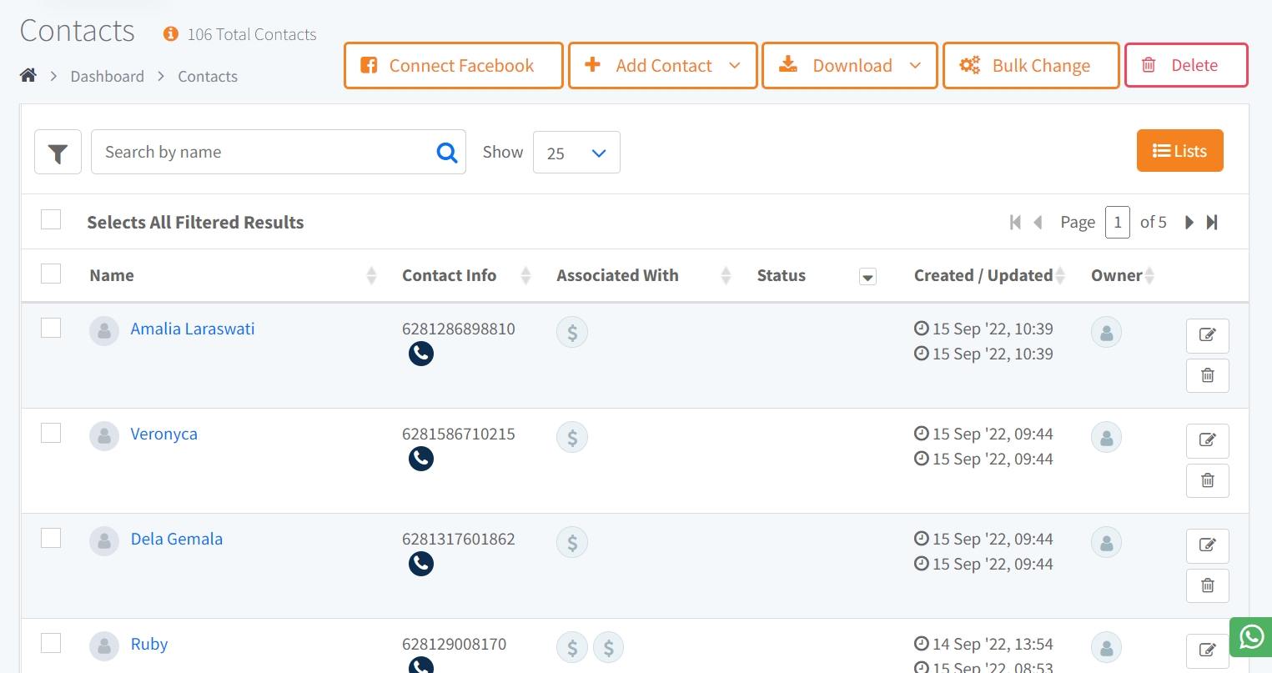Expand the Add Contact dropdown
This screenshot has height=673, width=1272.
tap(735, 66)
